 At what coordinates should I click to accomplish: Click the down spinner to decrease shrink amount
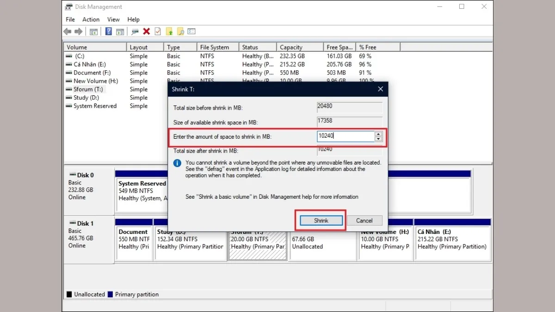(x=378, y=139)
